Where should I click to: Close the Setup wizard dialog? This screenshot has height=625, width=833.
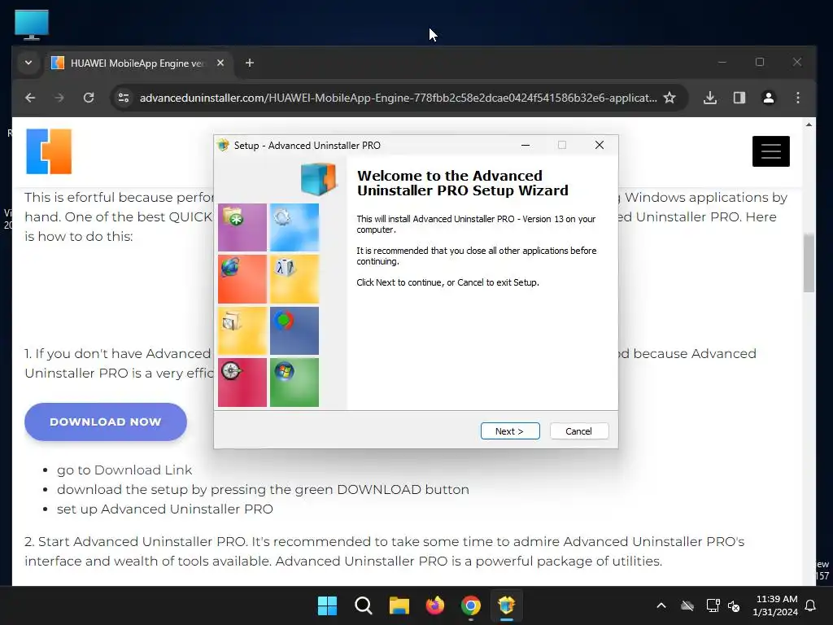point(600,145)
